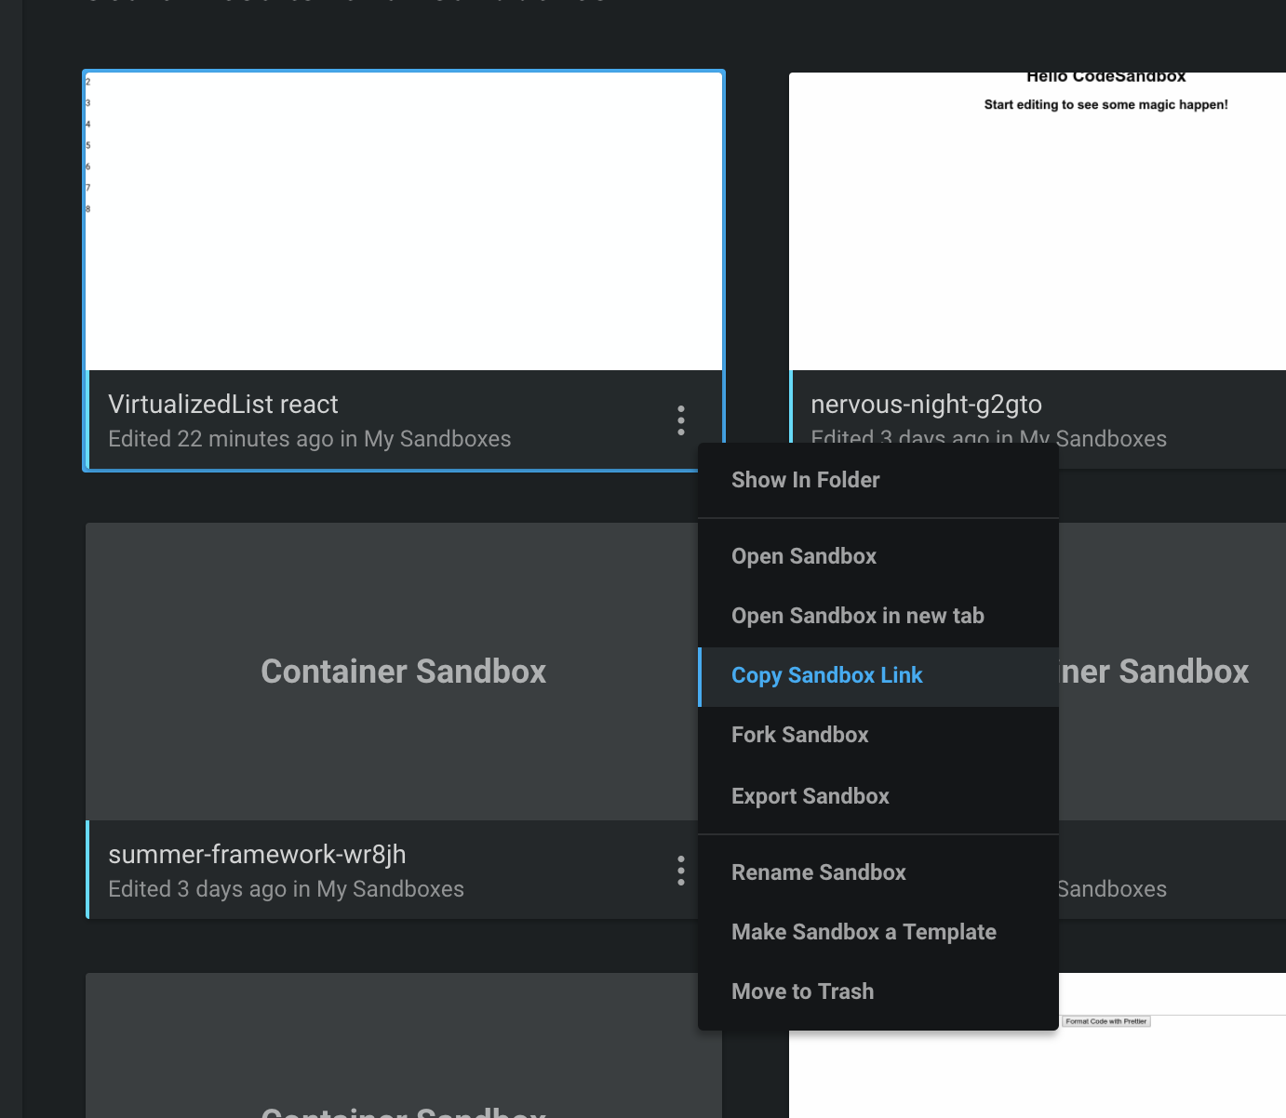
Task: Open the VirtualizedList react card's three-dot menu
Action: 681,420
